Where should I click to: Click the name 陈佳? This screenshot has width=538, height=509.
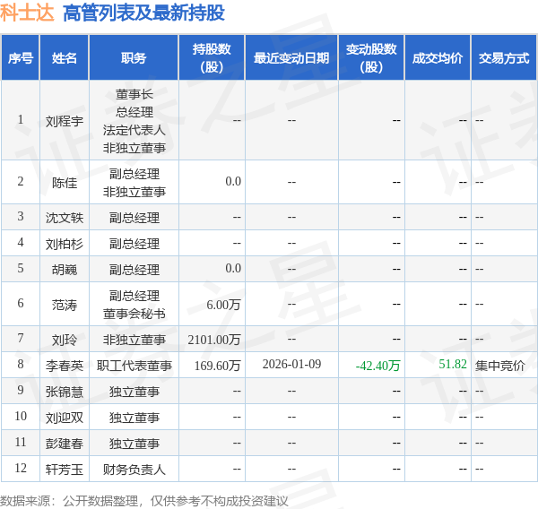point(65,183)
